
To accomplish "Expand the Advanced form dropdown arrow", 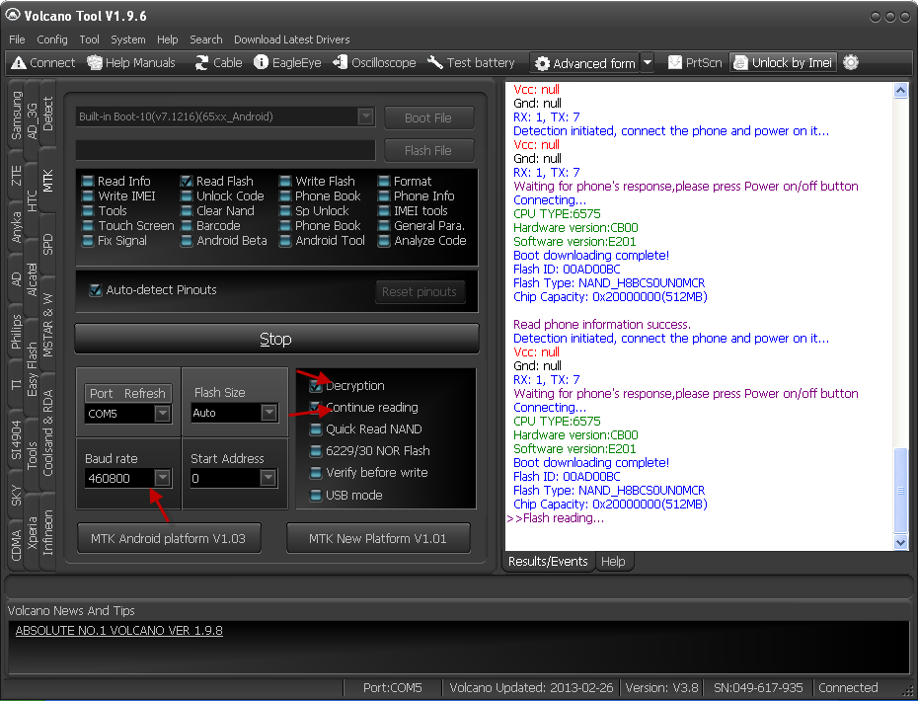I will pos(647,62).
